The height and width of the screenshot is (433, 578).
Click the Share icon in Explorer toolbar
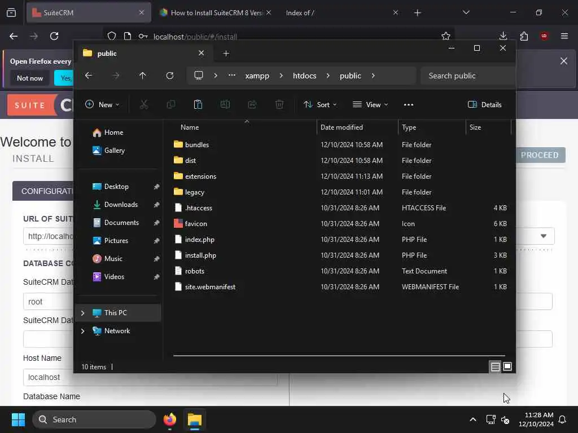pos(252,104)
